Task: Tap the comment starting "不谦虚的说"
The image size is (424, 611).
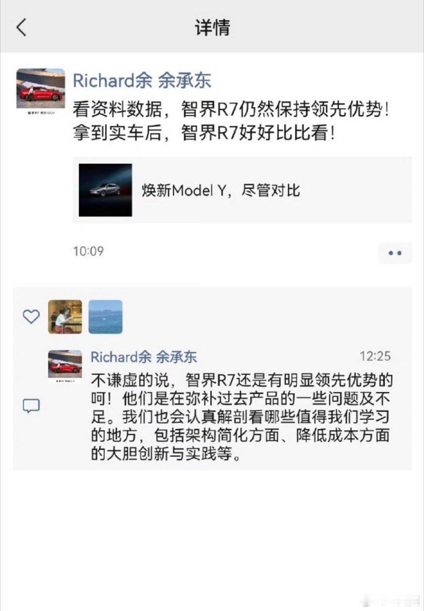Action: [x=242, y=417]
